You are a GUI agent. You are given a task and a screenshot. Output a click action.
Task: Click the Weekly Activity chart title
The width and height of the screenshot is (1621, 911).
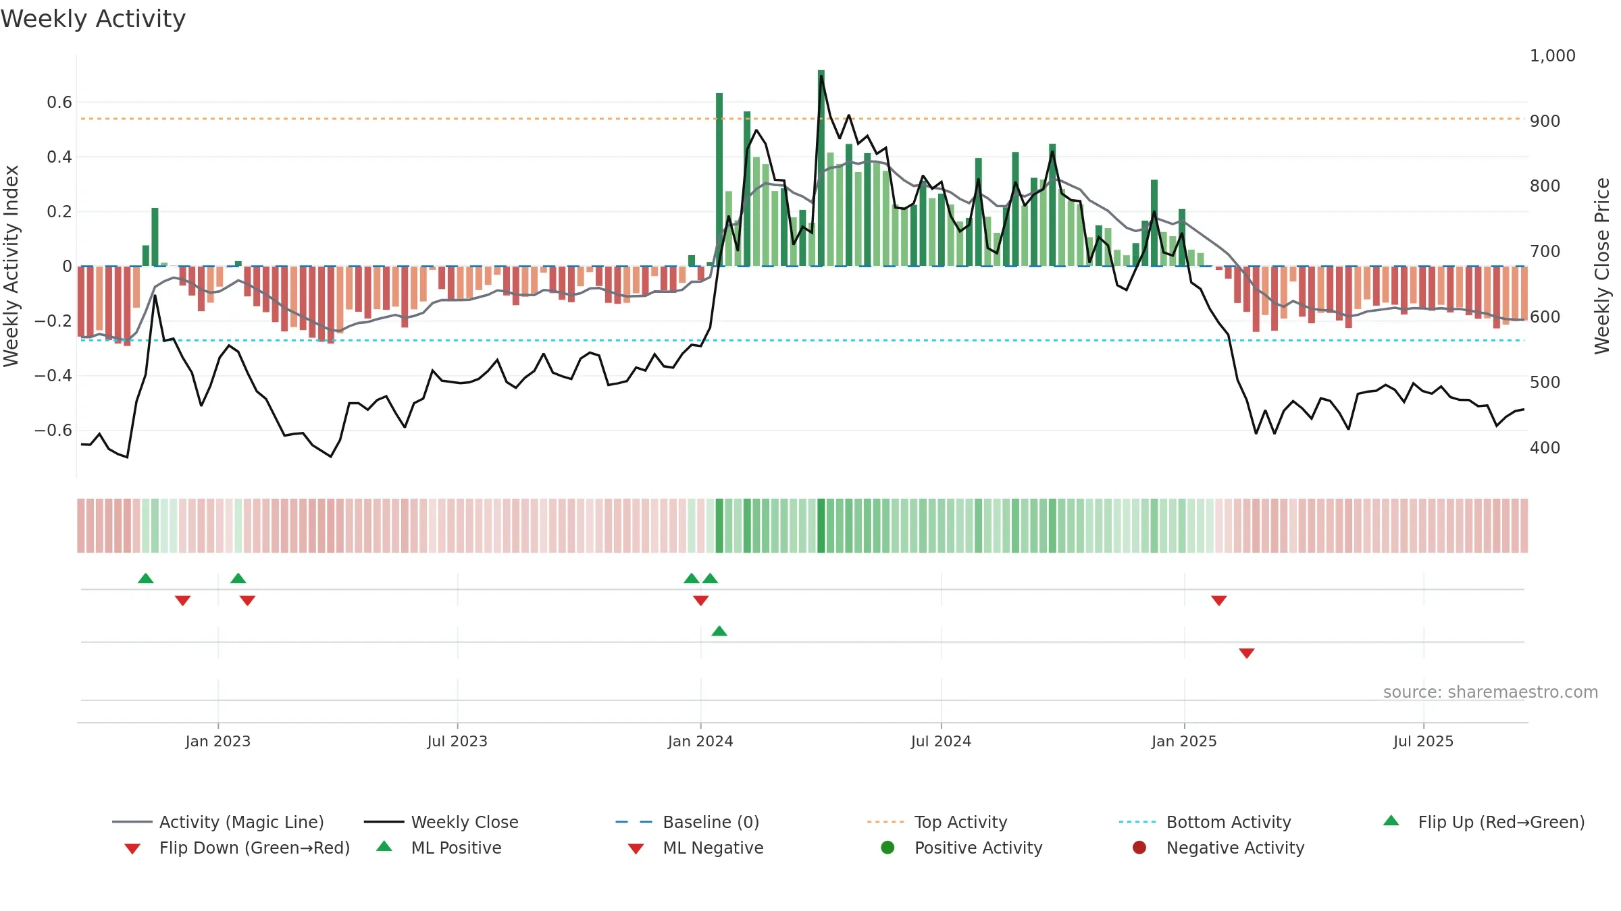point(93,19)
